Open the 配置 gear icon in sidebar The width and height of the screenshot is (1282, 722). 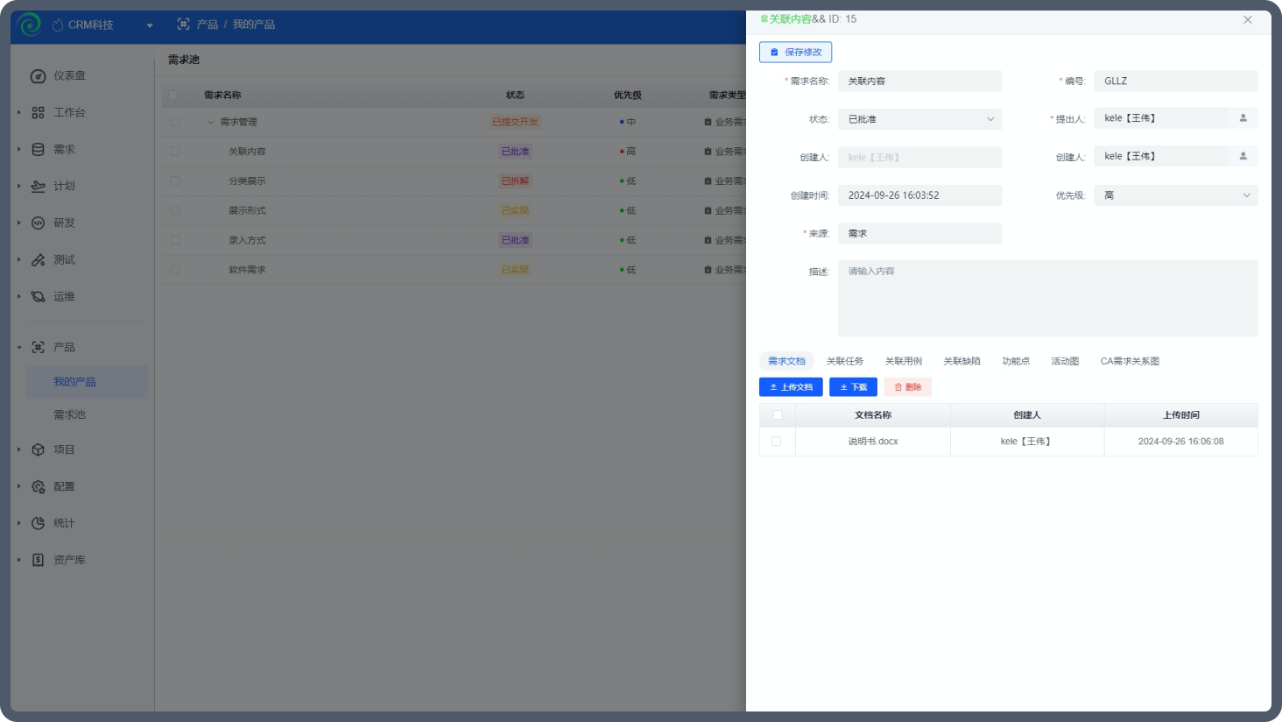(38, 486)
